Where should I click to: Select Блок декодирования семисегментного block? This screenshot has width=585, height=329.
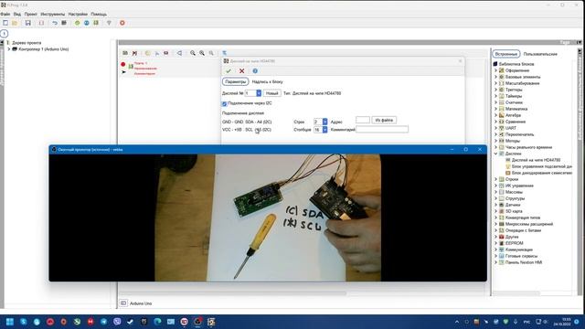point(538,173)
